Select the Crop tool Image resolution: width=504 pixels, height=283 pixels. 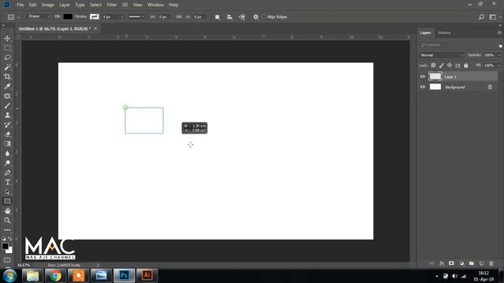click(7, 77)
